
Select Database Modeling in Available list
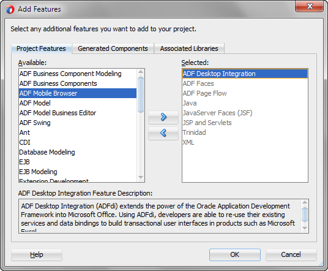pyautogui.click(x=78, y=152)
